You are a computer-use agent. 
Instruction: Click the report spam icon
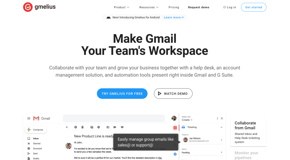pyautogui.click(x=76, y=127)
